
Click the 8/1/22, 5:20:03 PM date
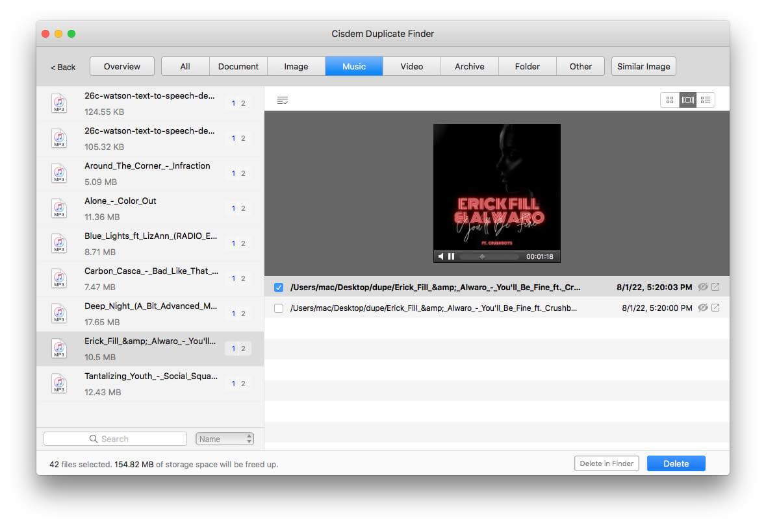coord(654,288)
